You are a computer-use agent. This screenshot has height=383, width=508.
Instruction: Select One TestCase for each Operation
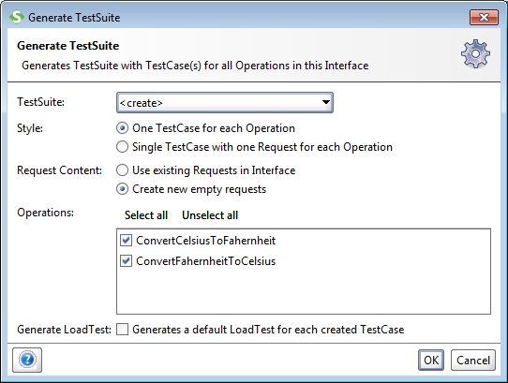[x=122, y=128]
